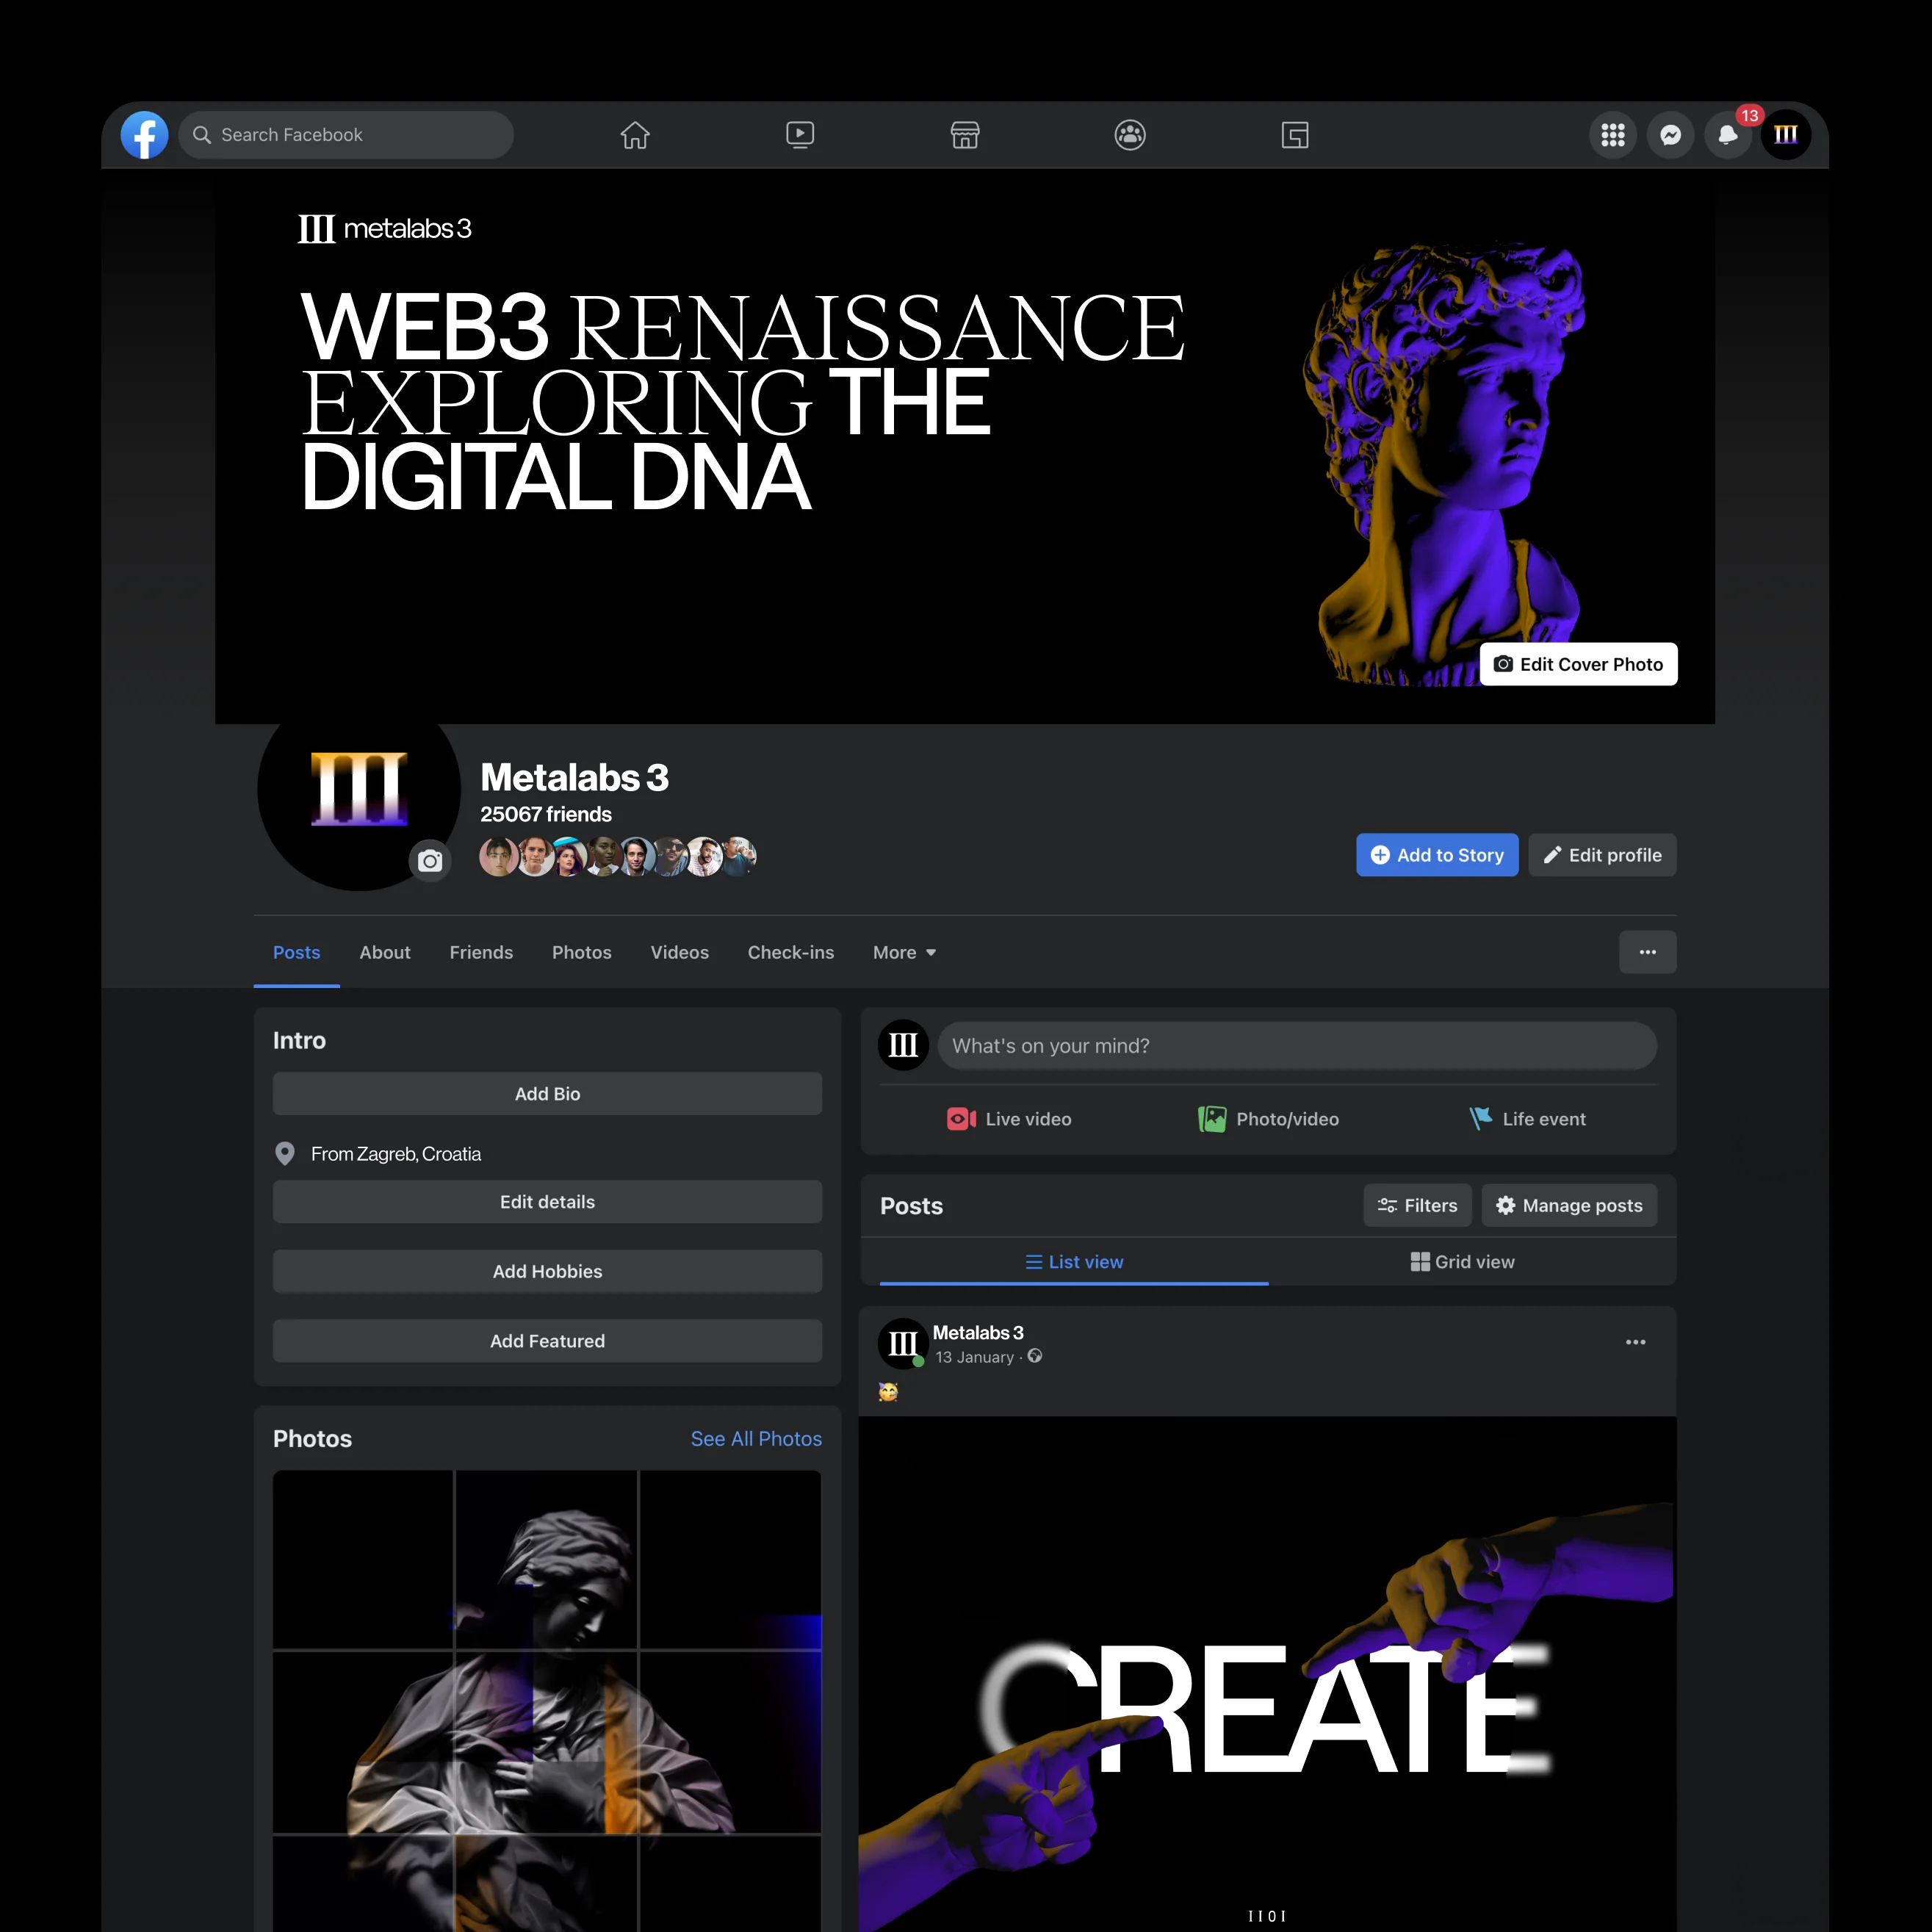Screen dimensions: 1932x1932
Task: Open Messenger chats icon
Action: click(x=1670, y=135)
